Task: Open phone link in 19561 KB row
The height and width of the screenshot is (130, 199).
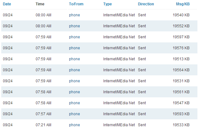Action: point(74,92)
